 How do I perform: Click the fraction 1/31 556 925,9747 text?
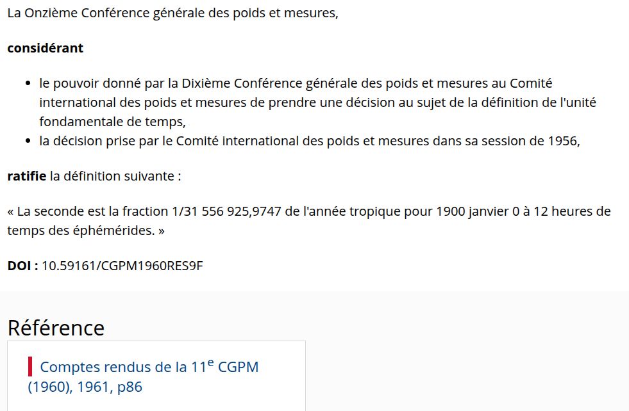226,211
